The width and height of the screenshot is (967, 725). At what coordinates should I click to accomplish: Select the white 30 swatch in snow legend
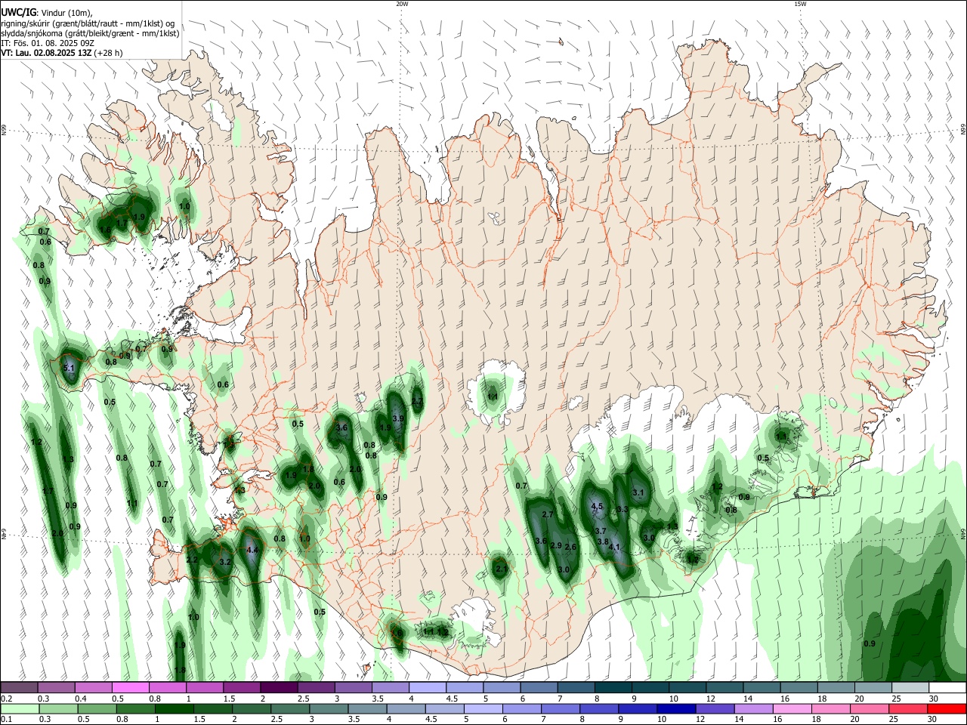(947, 687)
